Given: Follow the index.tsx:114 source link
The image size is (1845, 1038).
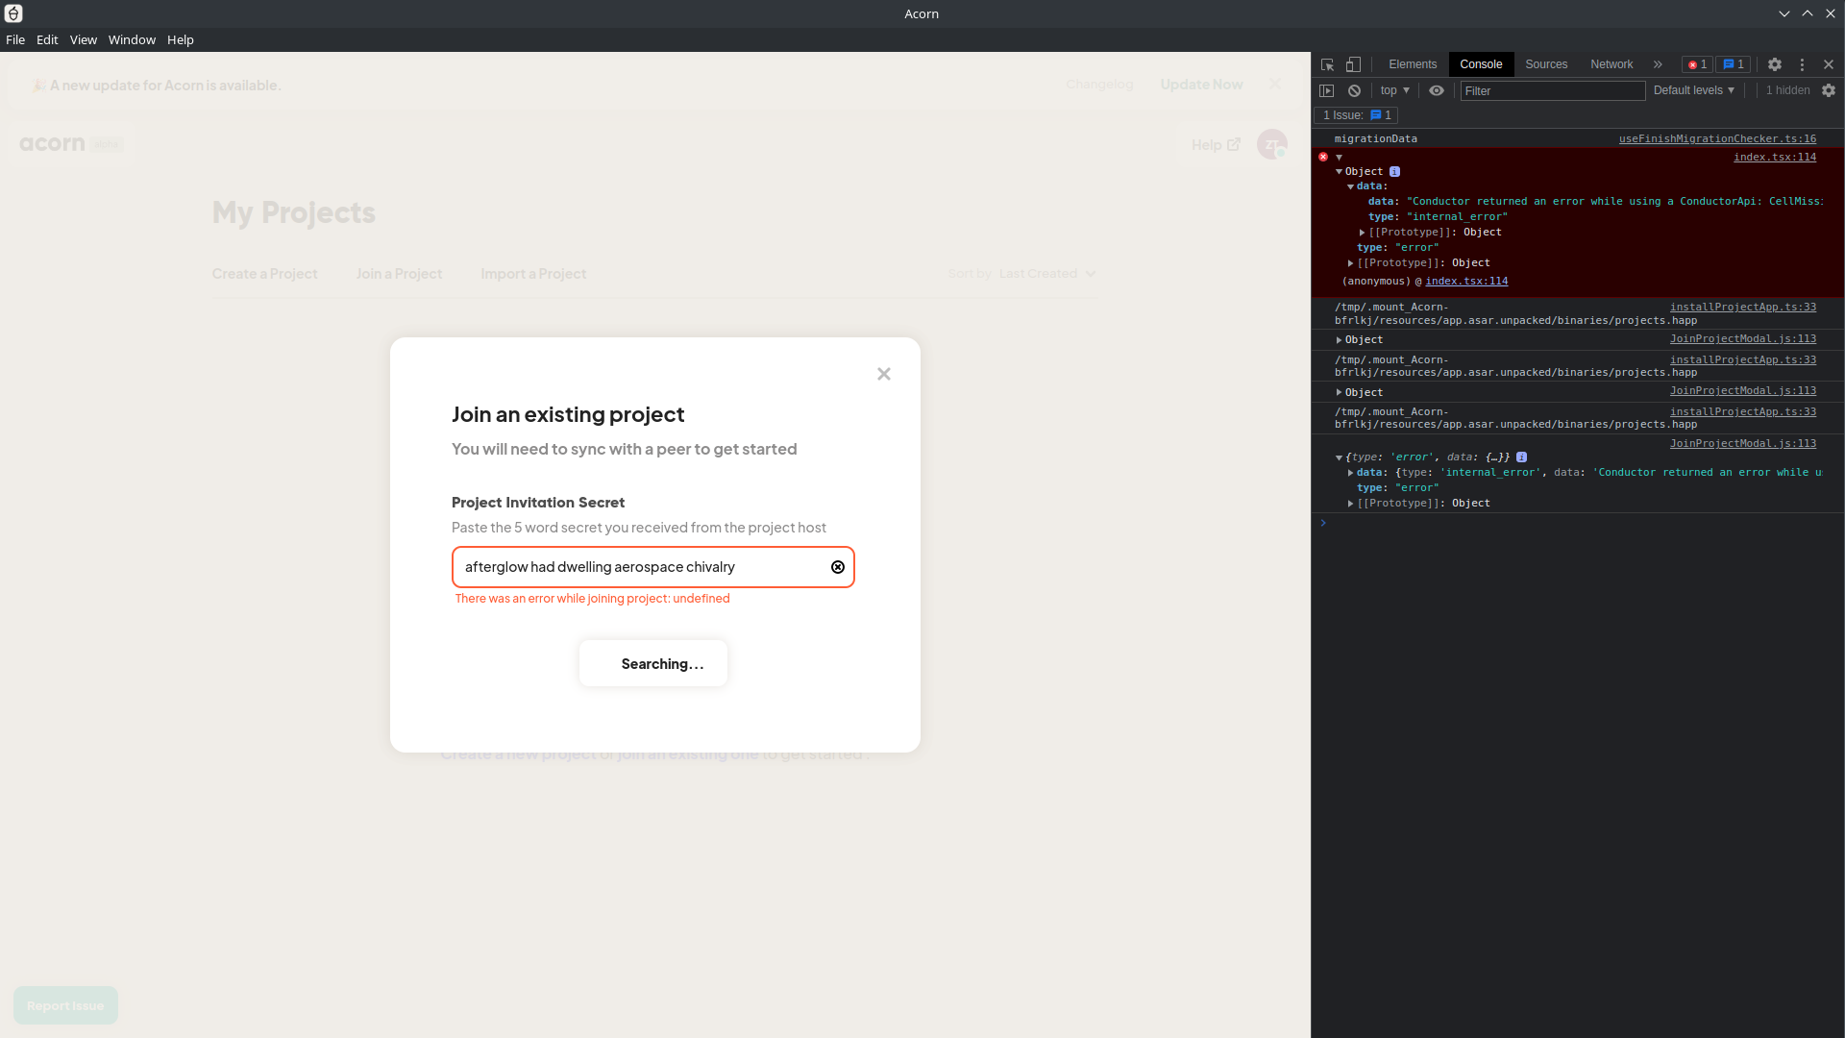Looking at the screenshot, I should click(1774, 157).
